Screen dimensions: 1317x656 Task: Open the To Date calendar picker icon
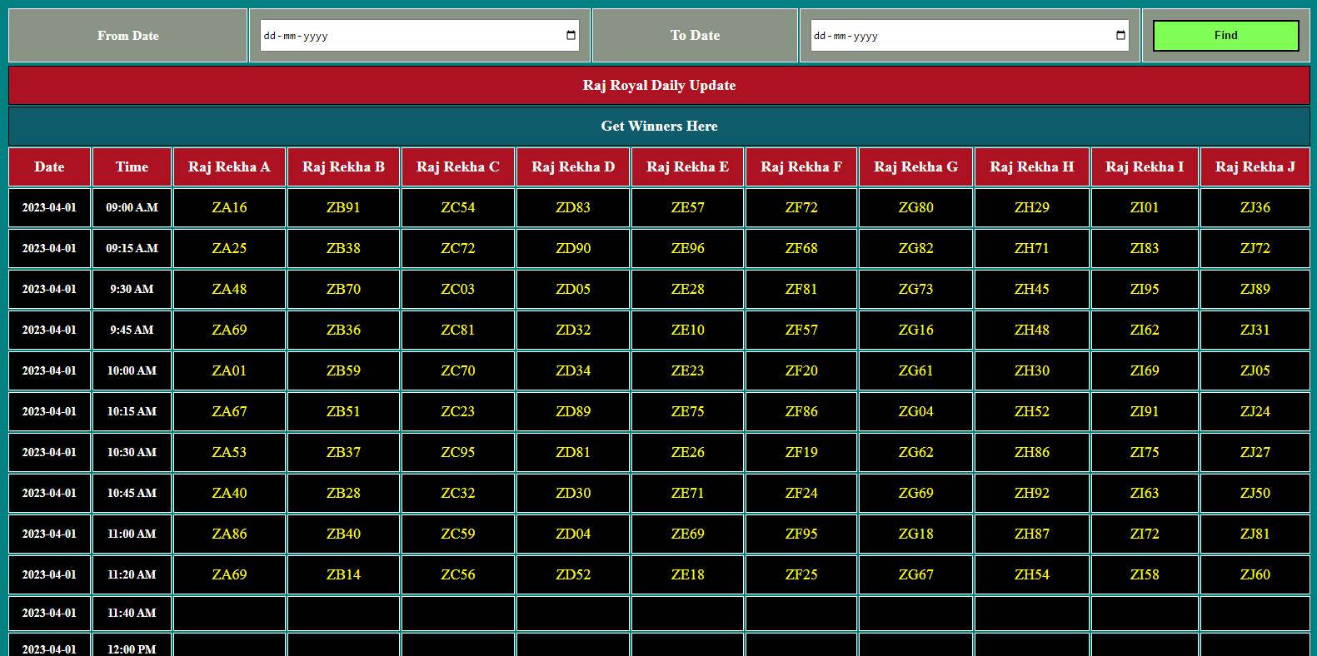click(1120, 36)
